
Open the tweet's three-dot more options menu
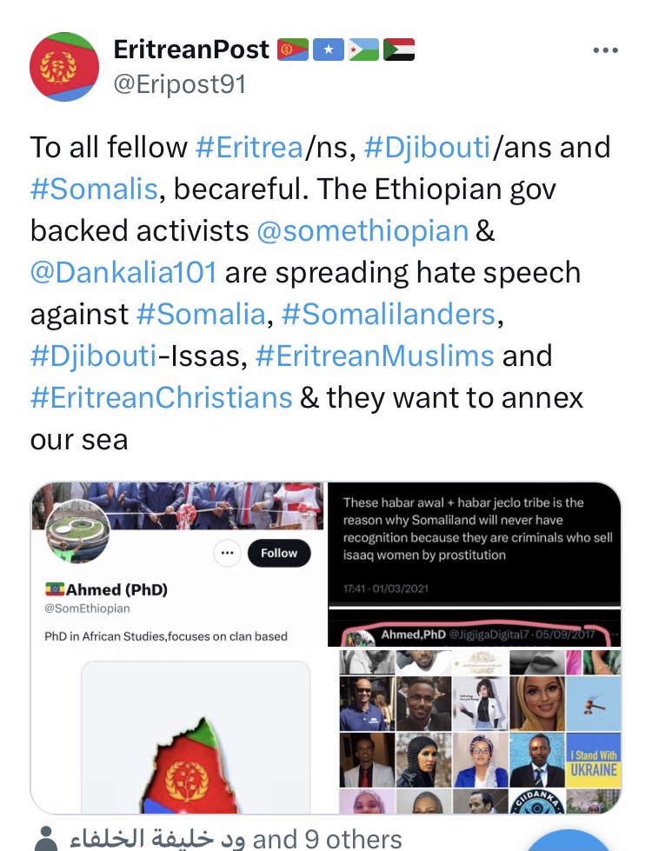tap(605, 50)
